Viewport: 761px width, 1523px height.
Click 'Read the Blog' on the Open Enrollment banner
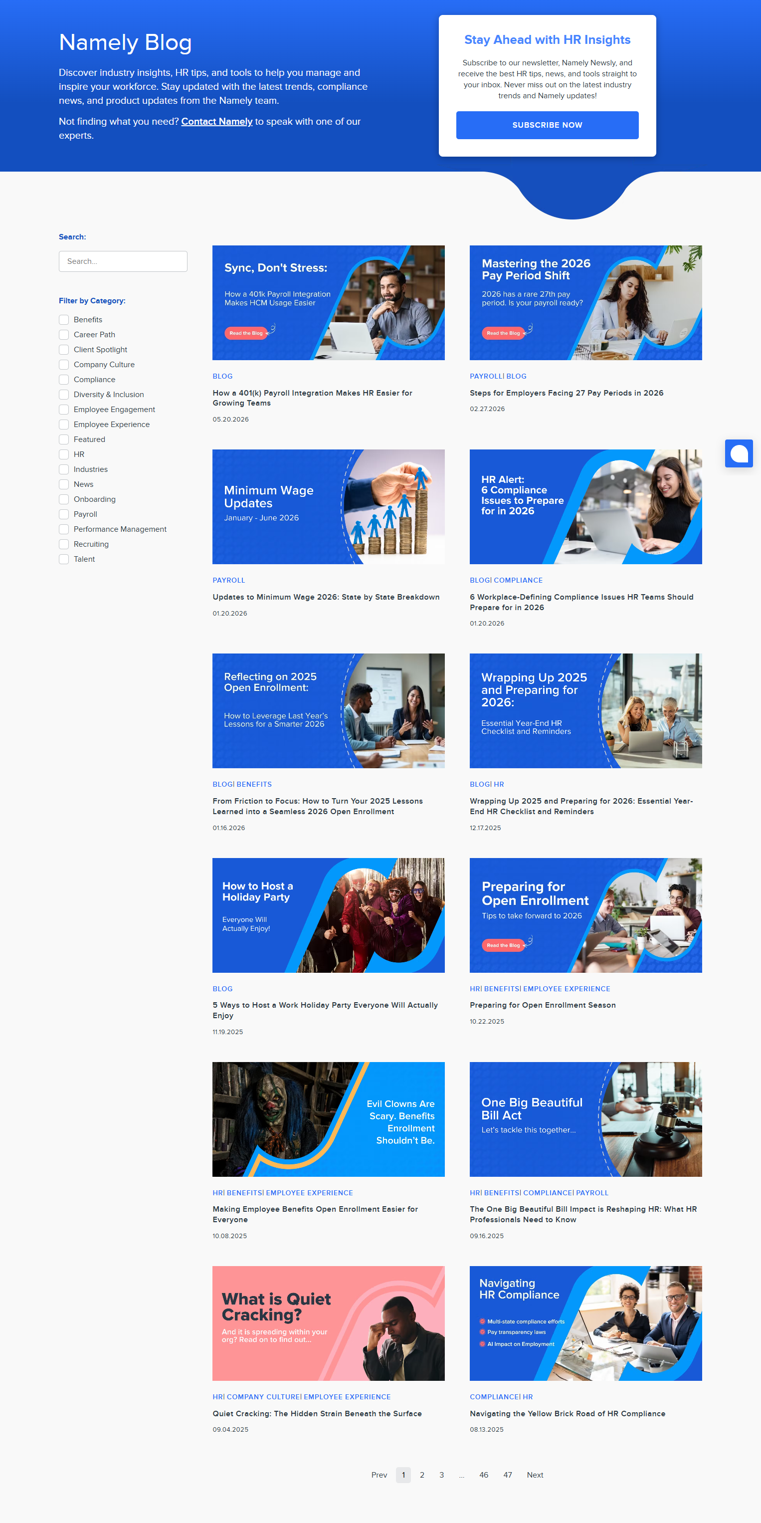[503, 945]
